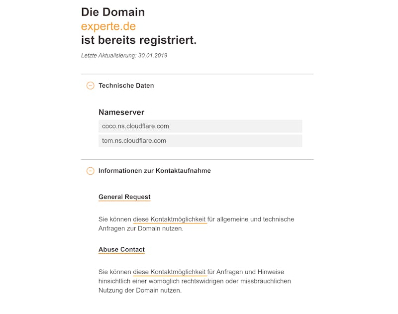This screenshot has height=314, width=398.
Task: Click the divider line above Technische Daten
Action: (x=197, y=74)
